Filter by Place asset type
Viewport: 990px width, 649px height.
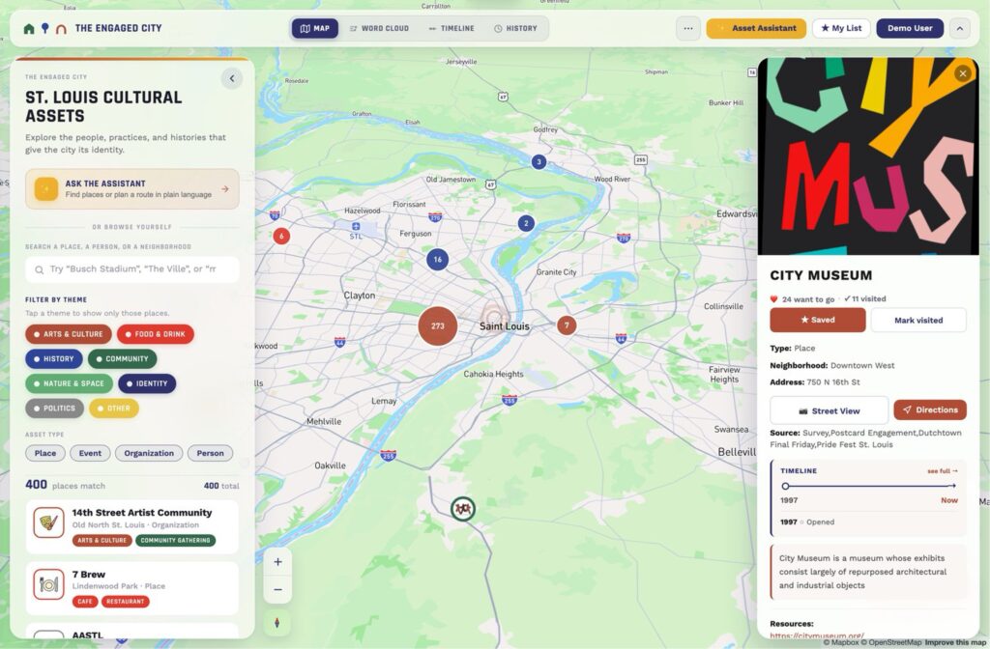(x=44, y=453)
